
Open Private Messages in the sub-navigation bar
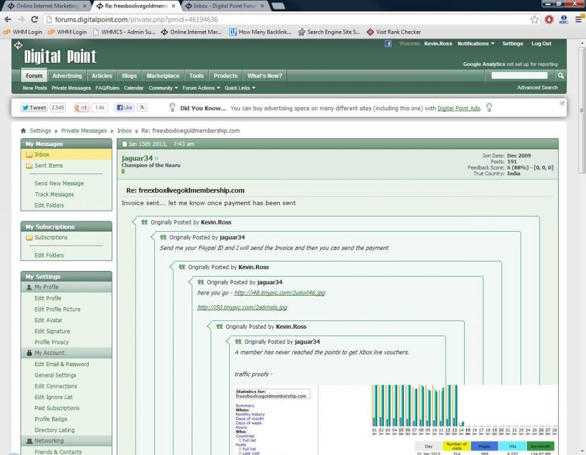click(x=71, y=88)
